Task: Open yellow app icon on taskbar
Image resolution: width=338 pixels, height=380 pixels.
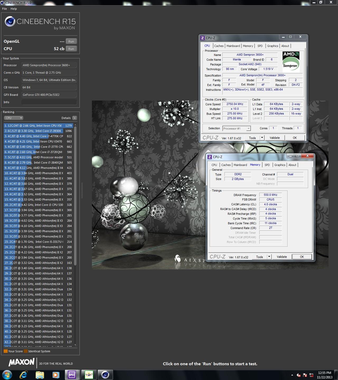Action: tap(89, 375)
